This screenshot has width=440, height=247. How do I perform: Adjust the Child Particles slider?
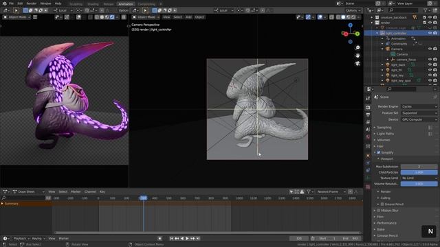419,172
